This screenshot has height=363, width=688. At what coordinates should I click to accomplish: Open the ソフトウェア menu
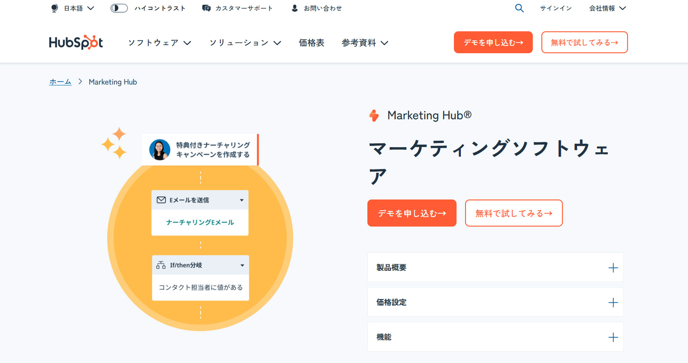pos(159,43)
